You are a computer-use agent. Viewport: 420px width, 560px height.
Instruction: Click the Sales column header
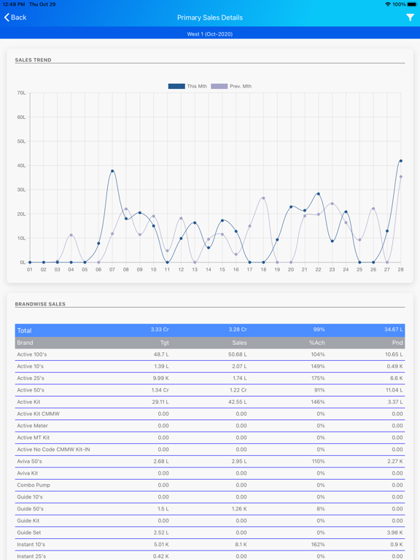[239, 343]
